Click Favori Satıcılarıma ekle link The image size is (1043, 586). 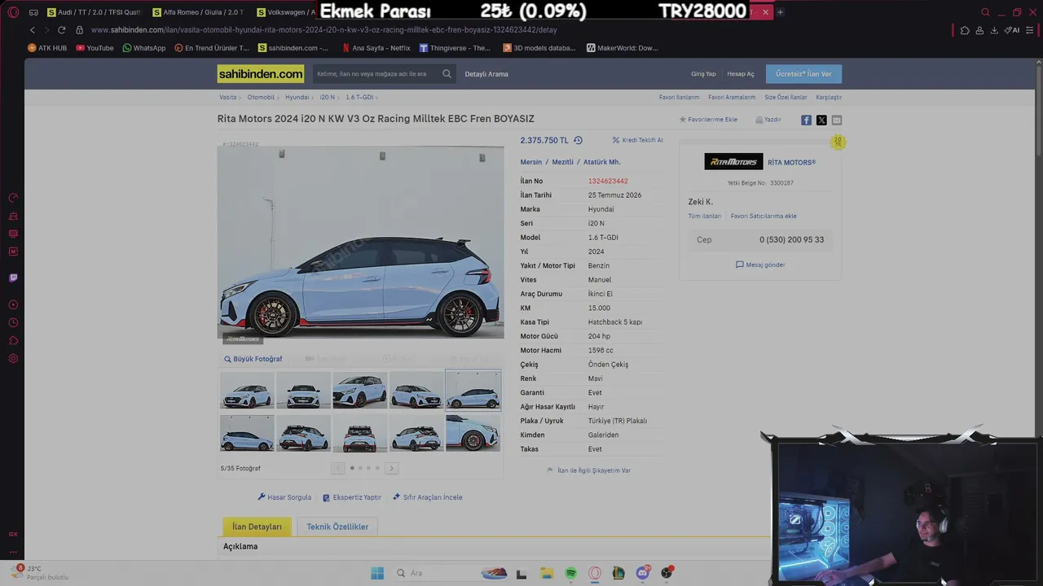tap(764, 216)
